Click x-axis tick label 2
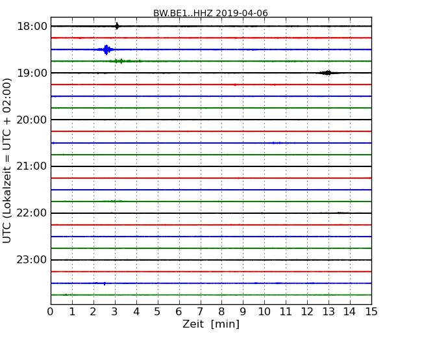Image resolution: width=422 pixels, height=338 pixels. 93,312
